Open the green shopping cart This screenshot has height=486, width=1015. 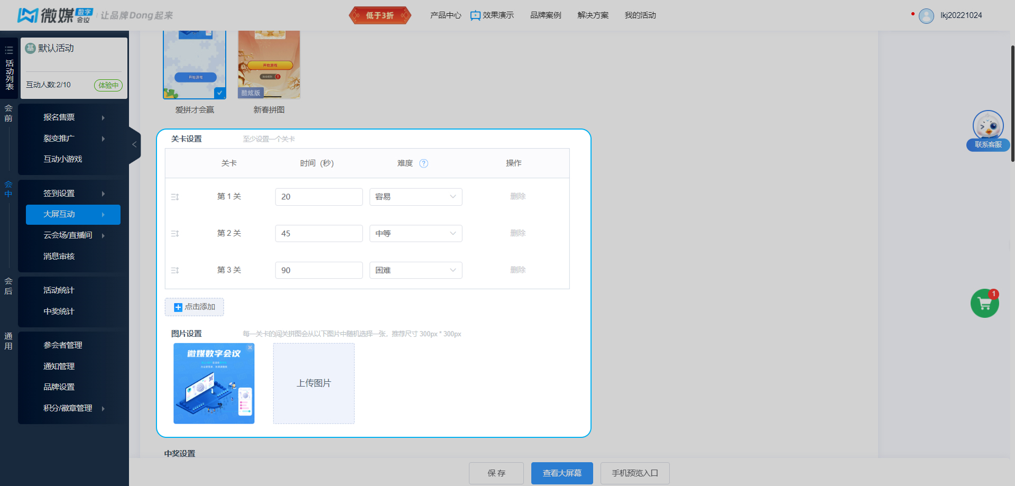pos(984,304)
